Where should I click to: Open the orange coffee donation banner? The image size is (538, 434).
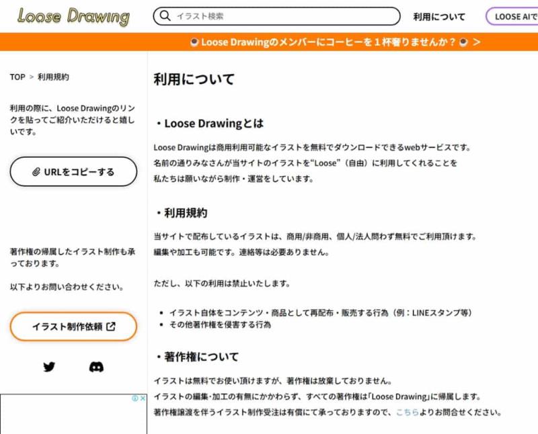click(x=269, y=42)
